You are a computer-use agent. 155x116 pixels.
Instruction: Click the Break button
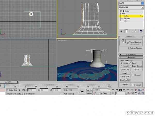coord(137,70)
